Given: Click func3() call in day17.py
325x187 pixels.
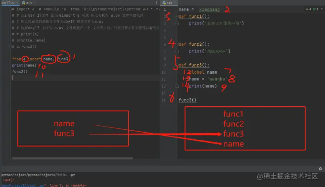Looking at the screenshot, I should coord(20,71).
